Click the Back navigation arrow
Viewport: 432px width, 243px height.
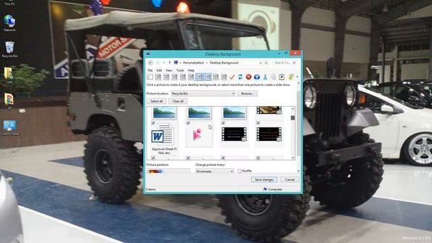[x=150, y=63]
